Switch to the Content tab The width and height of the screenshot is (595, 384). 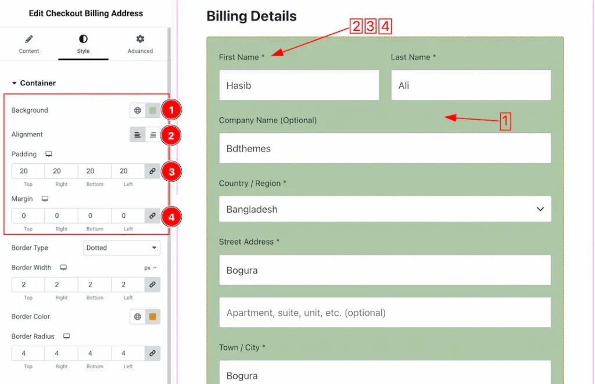pyautogui.click(x=29, y=45)
